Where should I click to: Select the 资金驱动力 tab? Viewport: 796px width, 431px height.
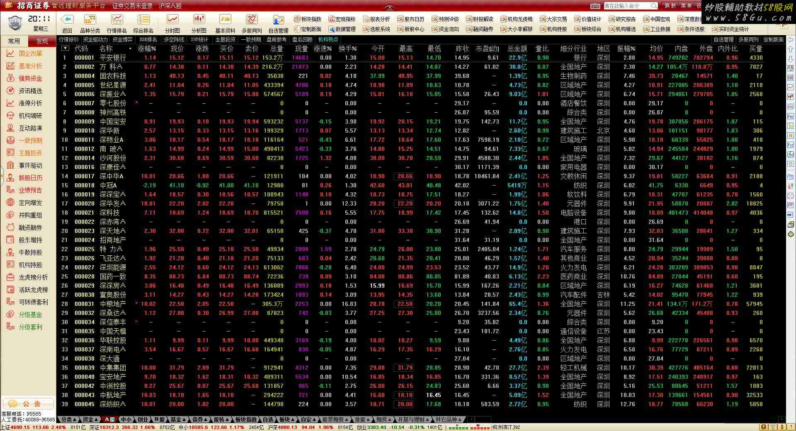click(95, 39)
